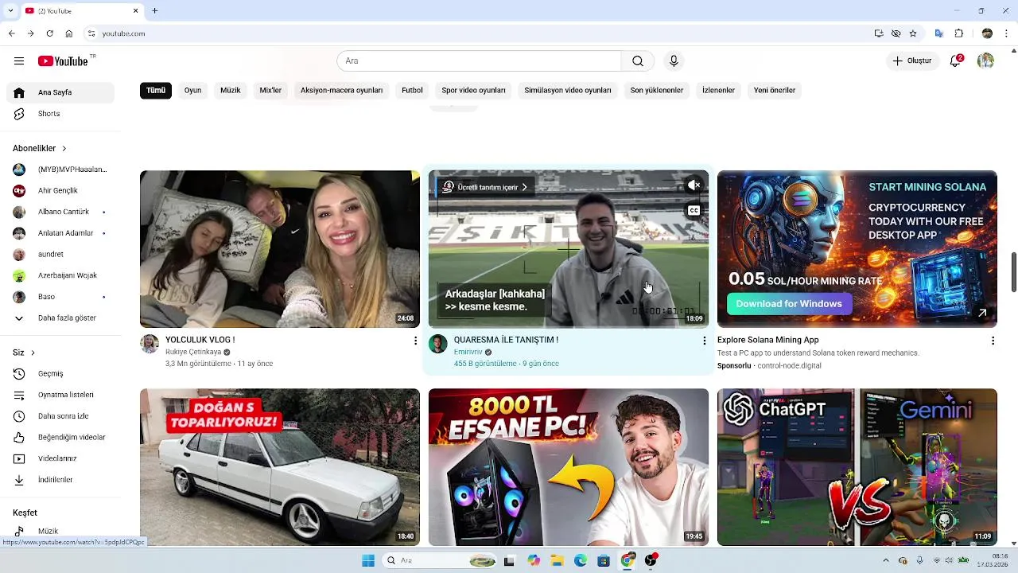Open options for QUARESMA İLE TANIŞTIM

click(x=704, y=341)
